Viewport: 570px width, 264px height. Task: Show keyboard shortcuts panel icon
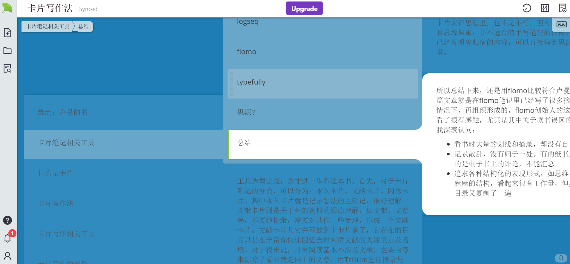pyautogui.click(x=561, y=24)
